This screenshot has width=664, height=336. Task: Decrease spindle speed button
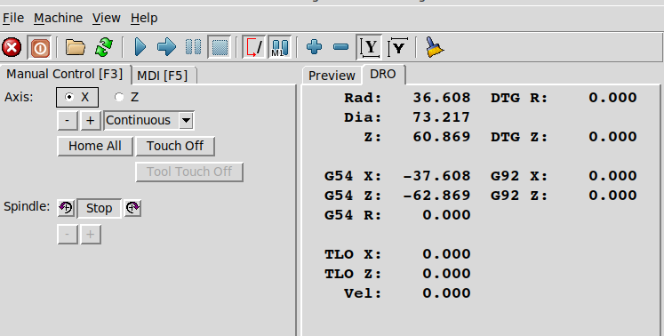pos(68,235)
